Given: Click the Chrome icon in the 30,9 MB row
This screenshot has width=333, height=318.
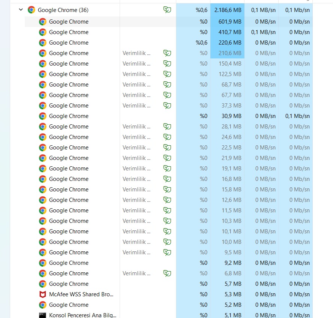Looking at the screenshot, I should pos(43,116).
